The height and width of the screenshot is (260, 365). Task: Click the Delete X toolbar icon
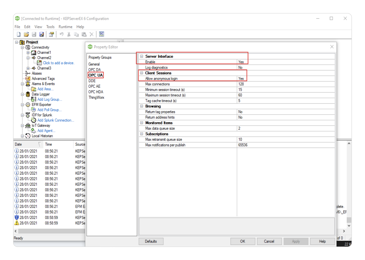[x=92, y=34]
